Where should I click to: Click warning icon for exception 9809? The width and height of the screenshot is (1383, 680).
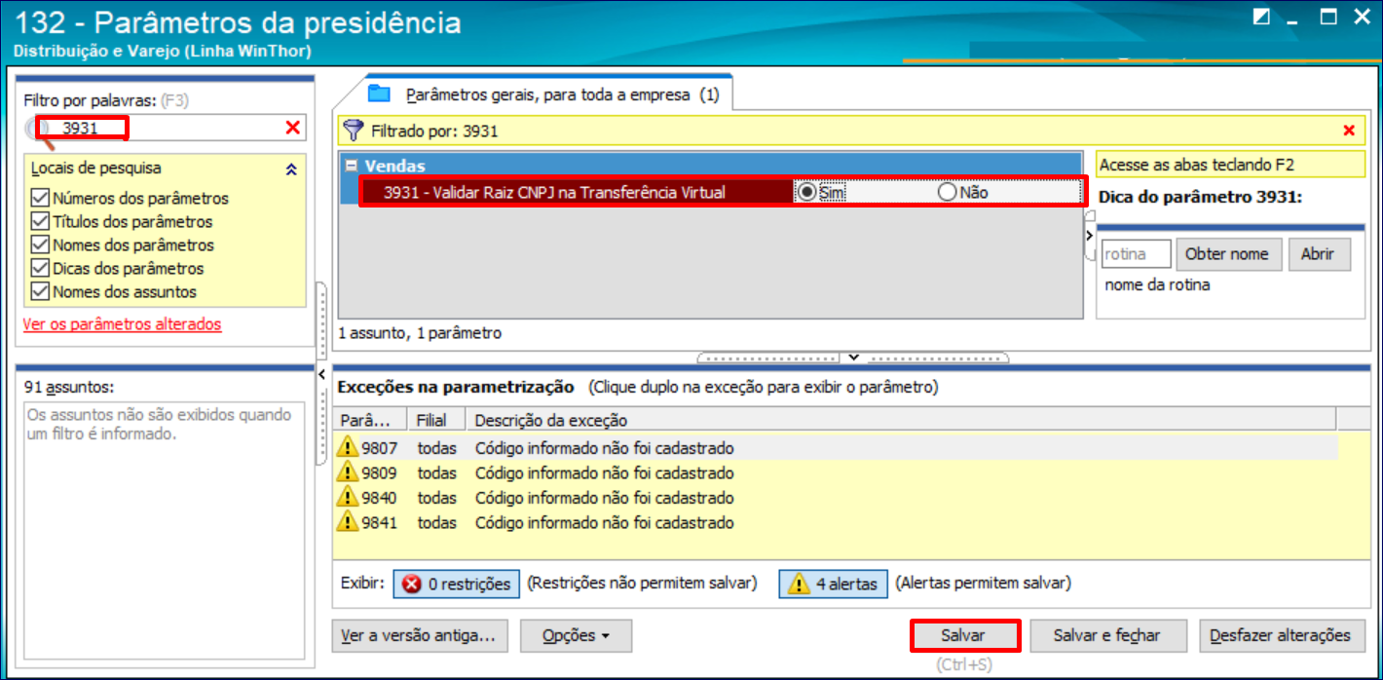[x=348, y=472]
